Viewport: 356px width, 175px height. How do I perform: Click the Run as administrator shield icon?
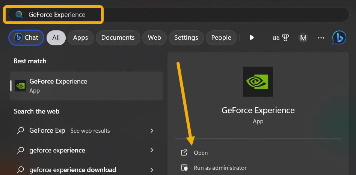pyautogui.click(x=184, y=168)
